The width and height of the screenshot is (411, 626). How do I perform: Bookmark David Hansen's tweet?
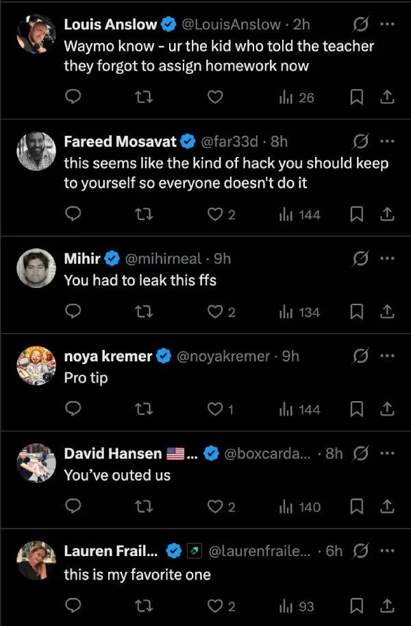tap(356, 507)
